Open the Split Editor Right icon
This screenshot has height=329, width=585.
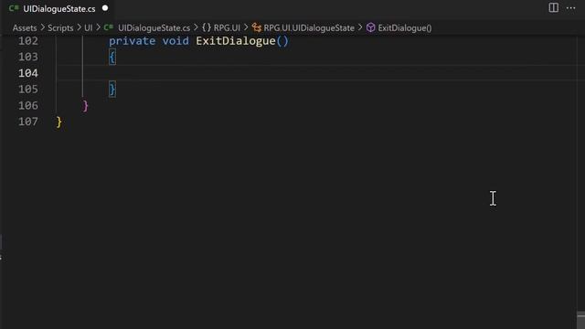[x=553, y=7]
